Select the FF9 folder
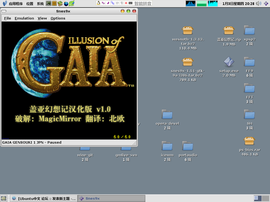This screenshot has height=202, width=270. click(x=249, y=62)
